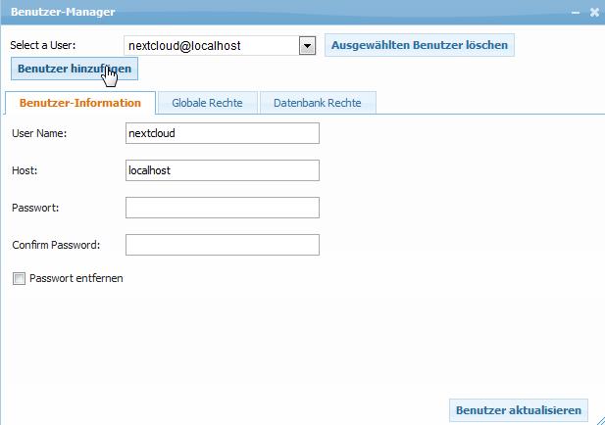Click the 'Passwort:' label
This screenshot has width=605, height=425.
pos(35,208)
